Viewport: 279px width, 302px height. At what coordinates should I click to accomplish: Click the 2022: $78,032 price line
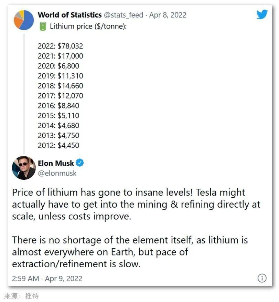pyautogui.click(x=61, y=46)
